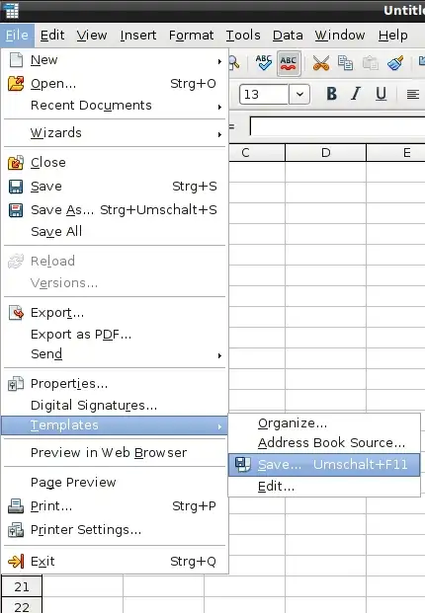Viewport: 425px width, 613px height.
Task: Click the Cut scissors icon
Action: pyautogui.click(x=321, y=63)
